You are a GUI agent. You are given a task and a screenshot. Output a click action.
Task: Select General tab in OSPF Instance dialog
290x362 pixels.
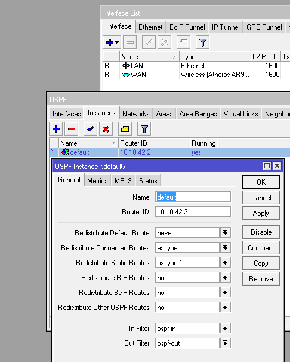click(69, 180)
